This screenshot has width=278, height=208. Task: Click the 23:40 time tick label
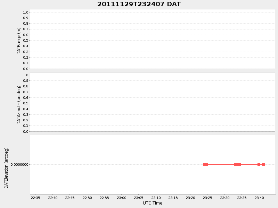[x=259, y=198]
